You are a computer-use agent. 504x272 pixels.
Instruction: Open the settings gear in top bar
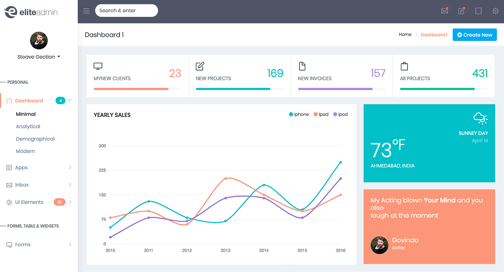coord(495,11)
